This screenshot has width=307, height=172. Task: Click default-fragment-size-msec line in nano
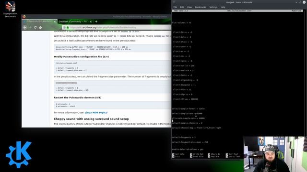click(190, 142)
